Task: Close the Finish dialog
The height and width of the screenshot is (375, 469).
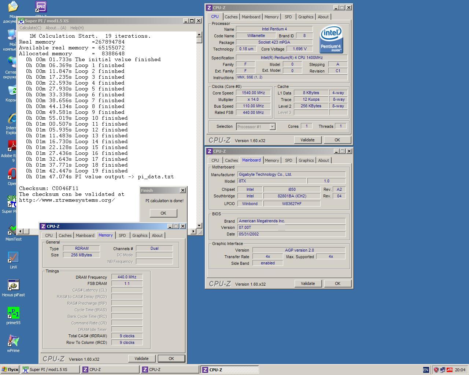Action: (x=183, y=190)
